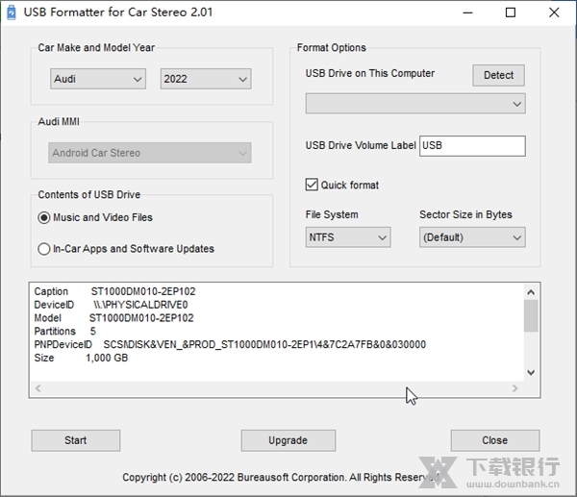Click the DeviceID \\.\PHYSICALDRIVE0 line
The width and height of the screenshot is (577, 497).
pos(111,305)
